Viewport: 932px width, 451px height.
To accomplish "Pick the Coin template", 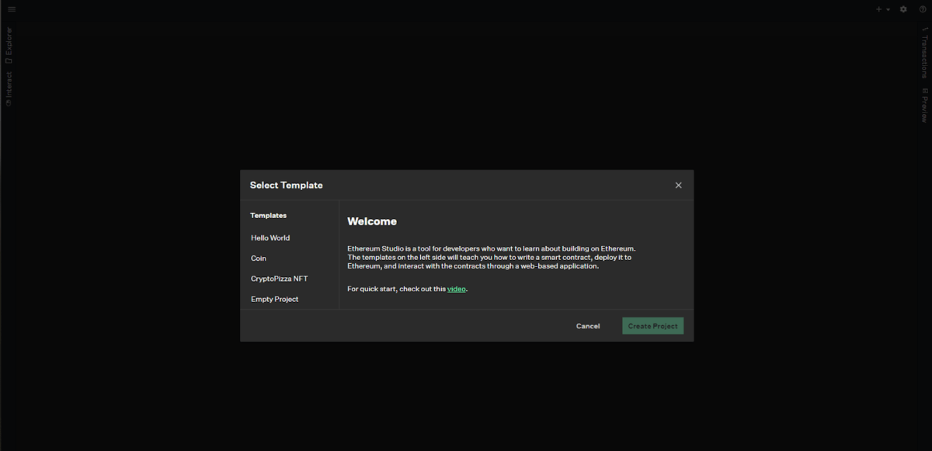I will pos(259,258).
